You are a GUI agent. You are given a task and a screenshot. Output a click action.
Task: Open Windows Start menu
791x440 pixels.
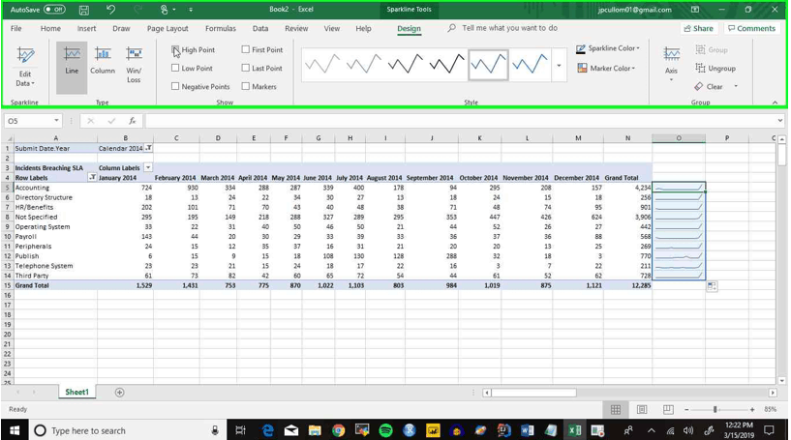click(15, 430)
